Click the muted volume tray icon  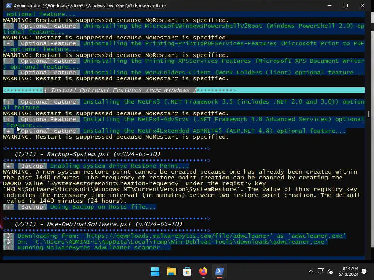point(330,271)
